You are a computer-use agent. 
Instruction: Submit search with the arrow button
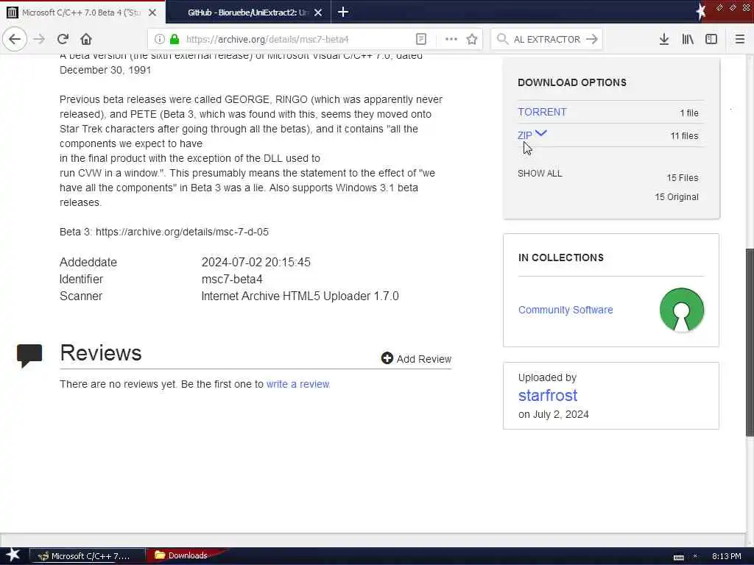tap(592, 39)
